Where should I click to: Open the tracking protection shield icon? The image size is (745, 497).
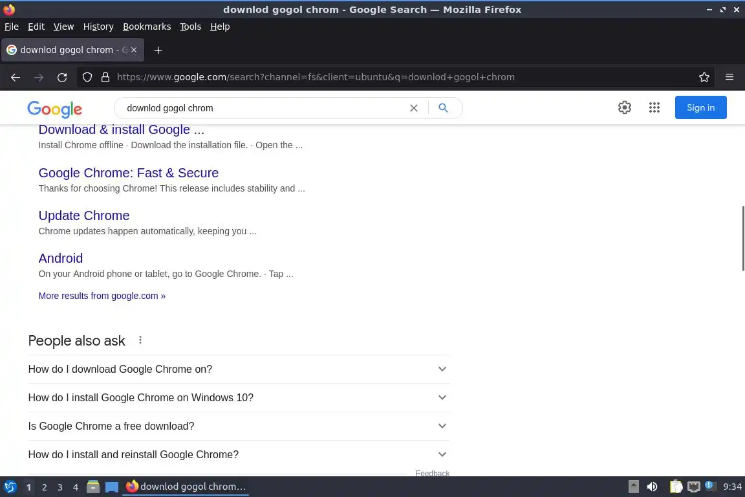click(x=87, y=77)
